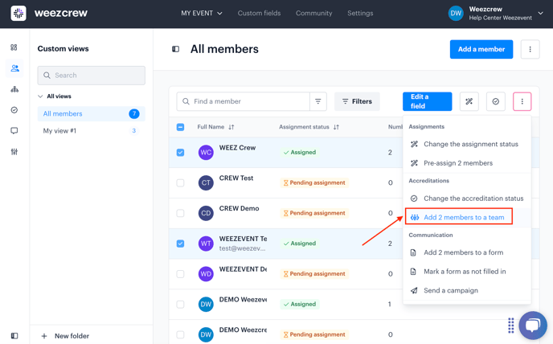Click the Find a member search field

coord(244,101)
